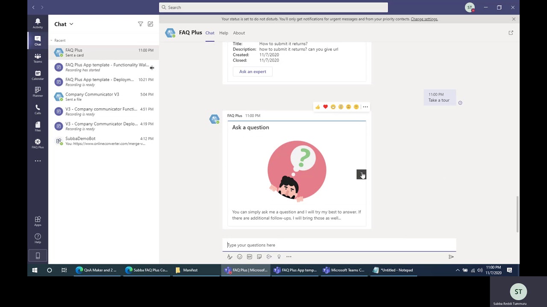Click the Ask an expert button

tap(253, 72)
